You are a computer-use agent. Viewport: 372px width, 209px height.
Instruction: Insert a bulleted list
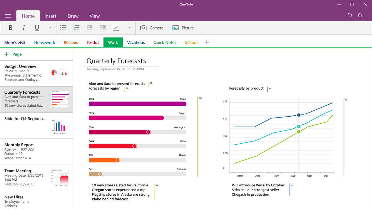(63, 28)
